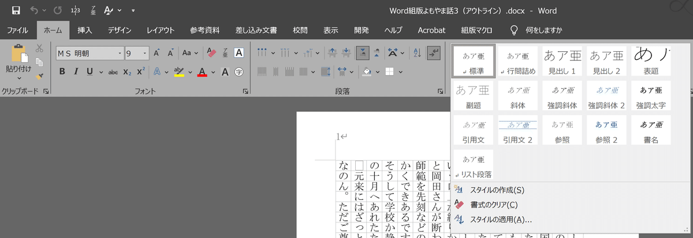Open the font color dropdown arrow

click(x=213, y=72)
